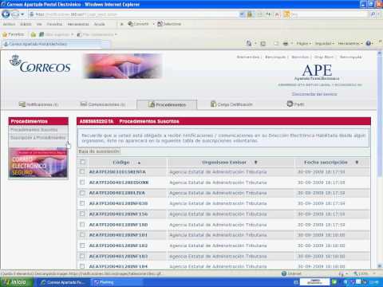
Task: Check the select-all checkbox in the table header
Action: point(83,162)
